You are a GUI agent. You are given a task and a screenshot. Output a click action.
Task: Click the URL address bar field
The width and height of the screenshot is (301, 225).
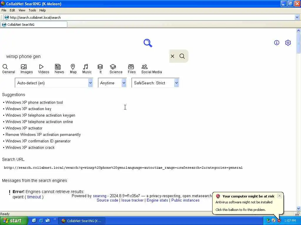152,17
